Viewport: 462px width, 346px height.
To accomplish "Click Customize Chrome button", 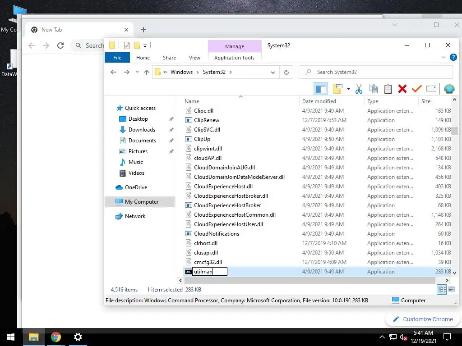I will [423, 319].
